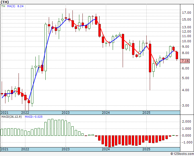
Task: Click 2024 on the price chart timeline
Action: [x=106, y=113]
